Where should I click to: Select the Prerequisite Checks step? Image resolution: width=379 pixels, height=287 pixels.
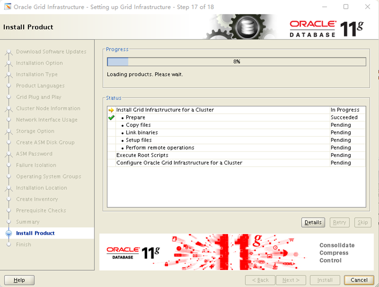pos(41,210)
